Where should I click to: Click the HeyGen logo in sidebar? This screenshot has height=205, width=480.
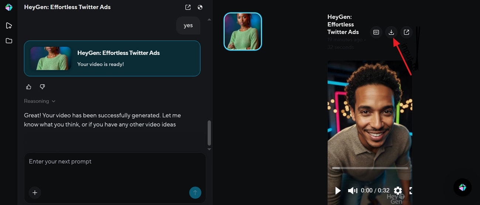9,7
